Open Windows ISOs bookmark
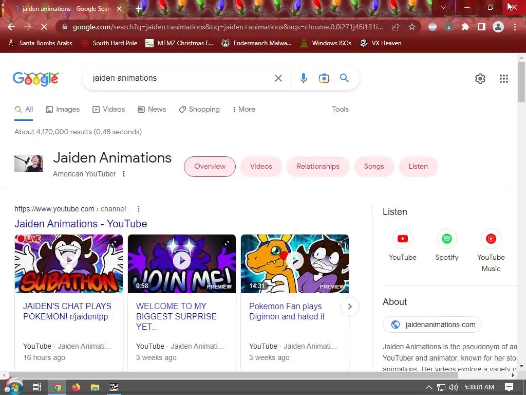The image size is (526, 395). click(x=326, y=43)
